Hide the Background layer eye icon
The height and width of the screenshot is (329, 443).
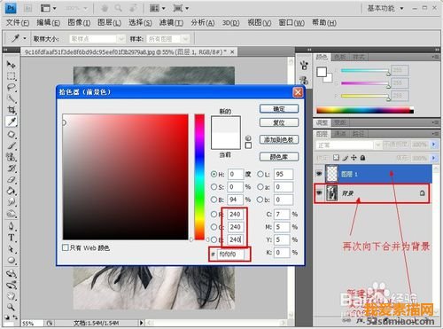click(319, 193)
